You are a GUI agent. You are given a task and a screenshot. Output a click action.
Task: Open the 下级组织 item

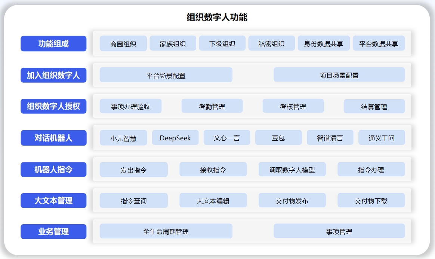pyautogui.click(x=222, y=43)
